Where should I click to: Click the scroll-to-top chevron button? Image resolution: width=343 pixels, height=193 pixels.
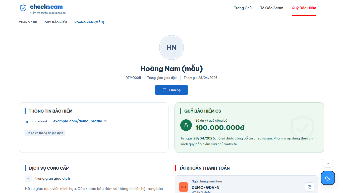click(328, 163)
